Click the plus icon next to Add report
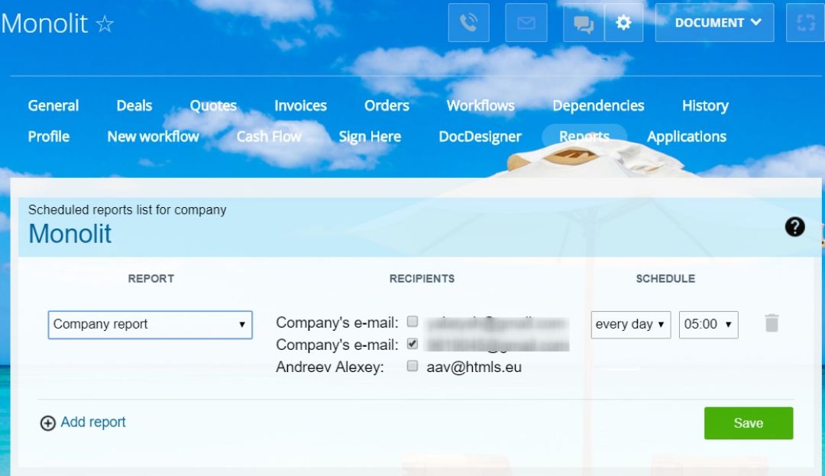The image size is (825, 476). [x=47, y=422]
